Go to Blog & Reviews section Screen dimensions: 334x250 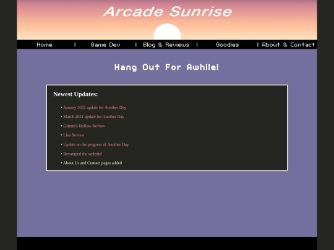[166, 44]
